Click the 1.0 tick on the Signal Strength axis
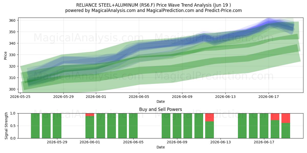The height and width of the screenshot is (153, 307). (x=13, y=113)
